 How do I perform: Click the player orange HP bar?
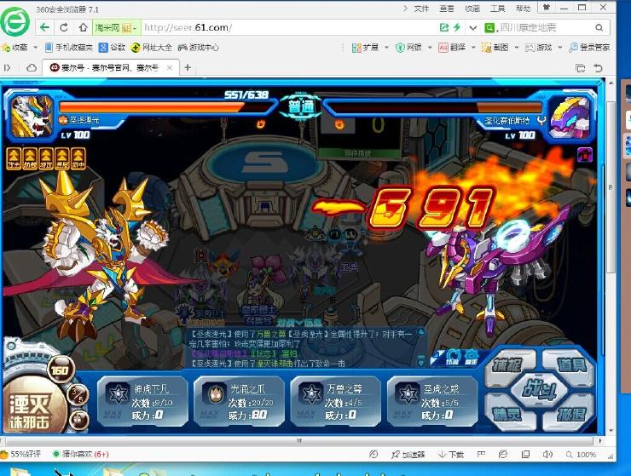165,107
